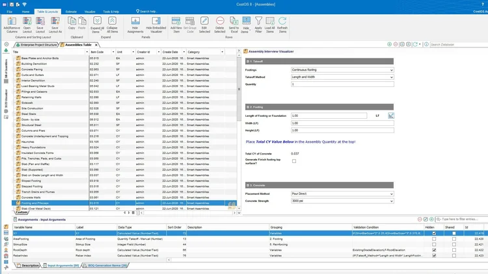Image resolution: width=488 pixels, height=274 pixels.
Task: Click the Hide Embedded Visualizer icon
Action: tap(156, 21)
